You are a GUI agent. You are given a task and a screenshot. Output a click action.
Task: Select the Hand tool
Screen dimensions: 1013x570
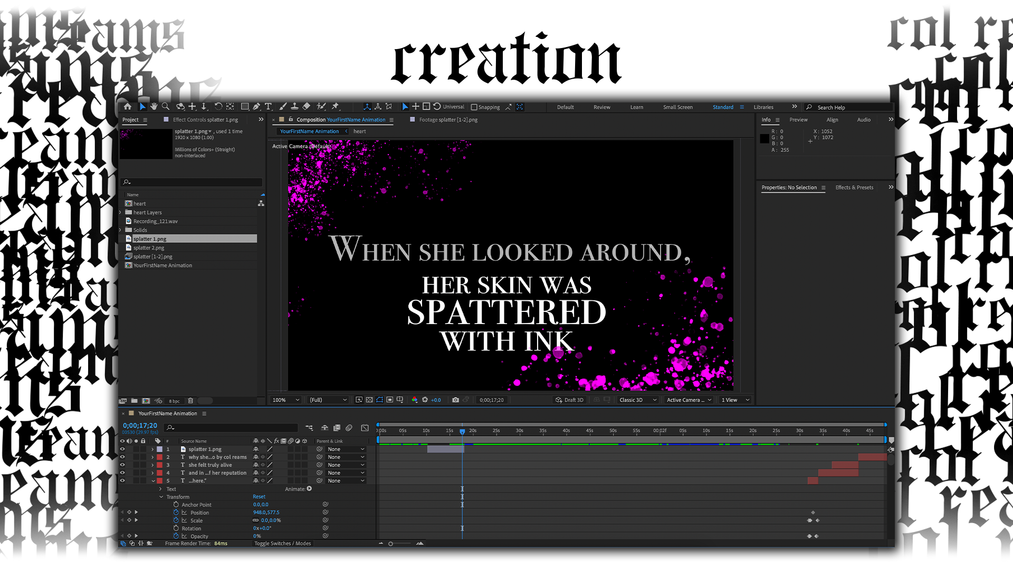pos(154,107)
